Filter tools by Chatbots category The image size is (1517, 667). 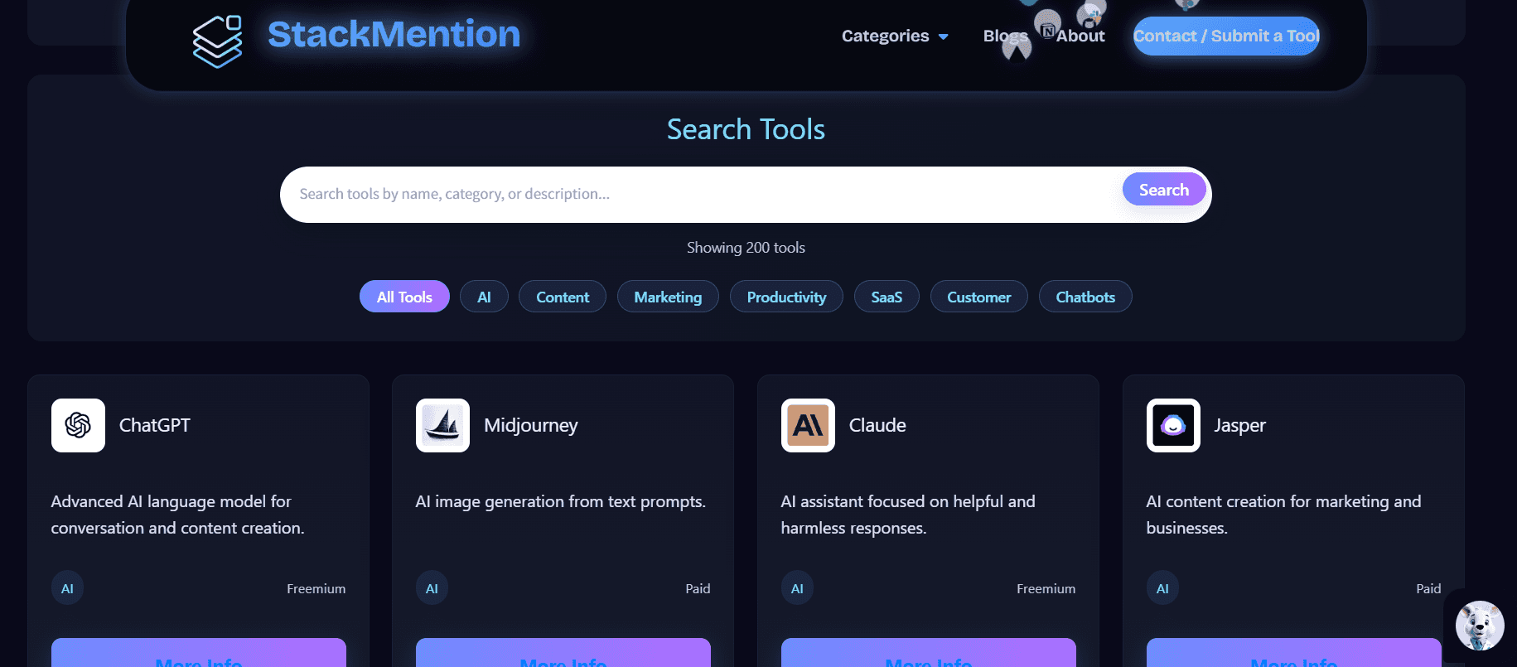coord(1085,297)
